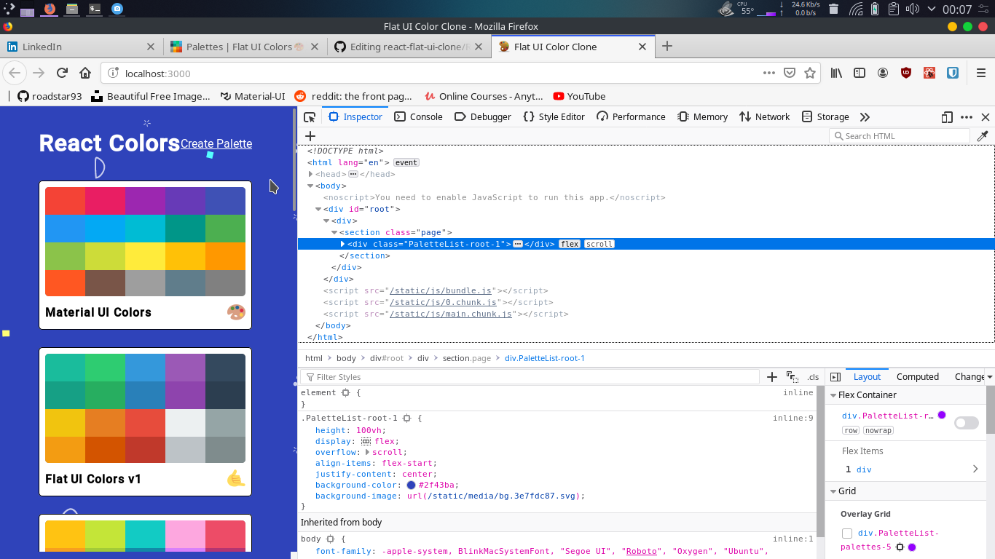Toggle flexbox overlay for div.PaletteList-root

pos(967,423)
